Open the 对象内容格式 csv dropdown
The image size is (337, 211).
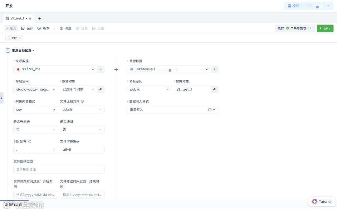pos(36,110)
